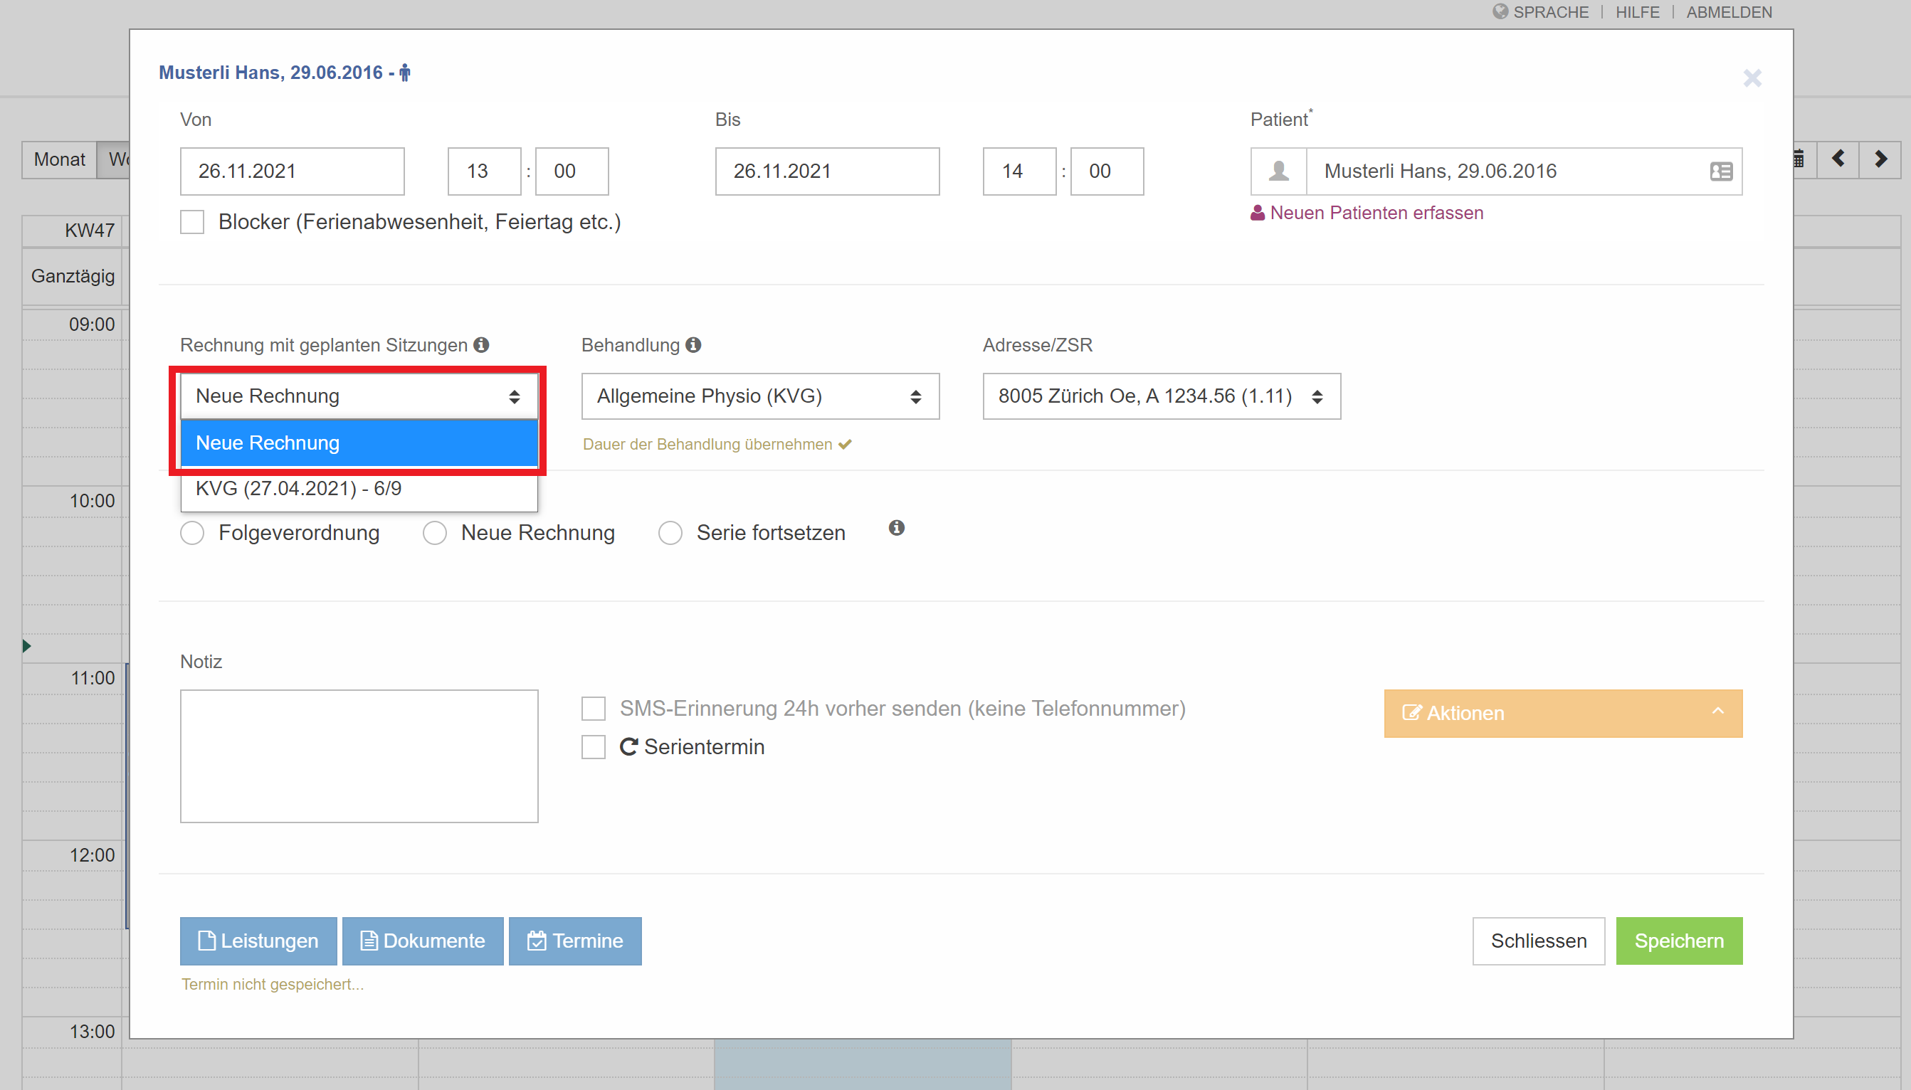Open the Rechnung mit geplanten Sitzungen dropdown
Image resolution: width=1911 pixels, height=1090 pixels.
click(359, 396)
